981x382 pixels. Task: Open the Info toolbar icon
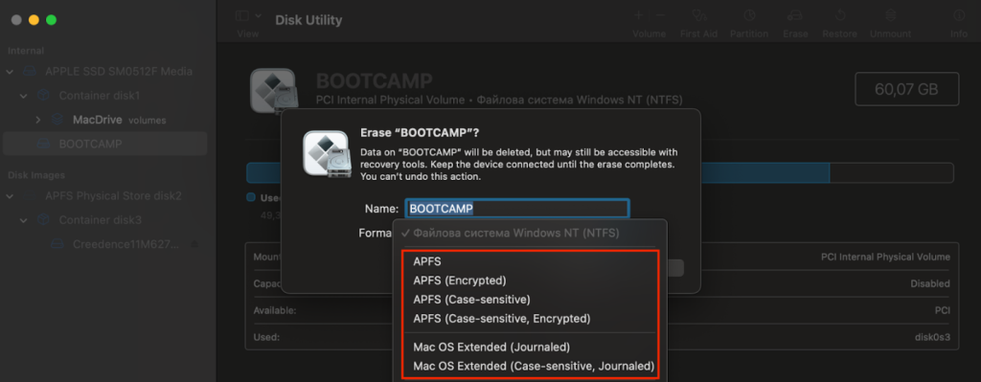coord(958,15)
